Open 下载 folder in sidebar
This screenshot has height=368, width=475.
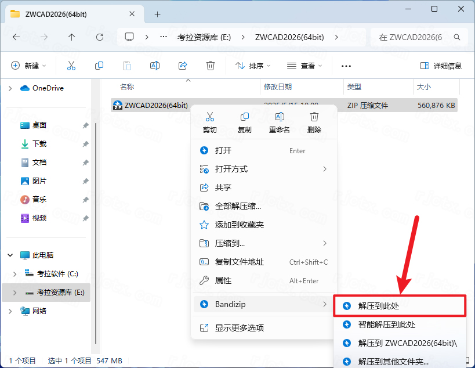click(x=39, y=143)
